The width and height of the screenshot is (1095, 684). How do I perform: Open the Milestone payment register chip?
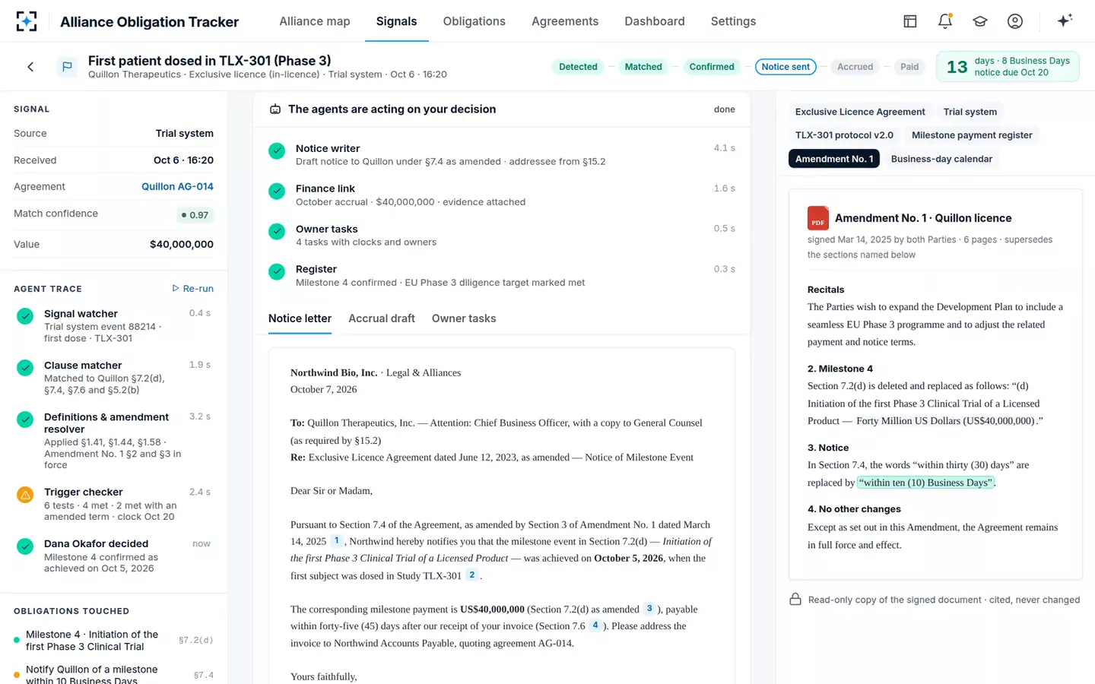972,135
